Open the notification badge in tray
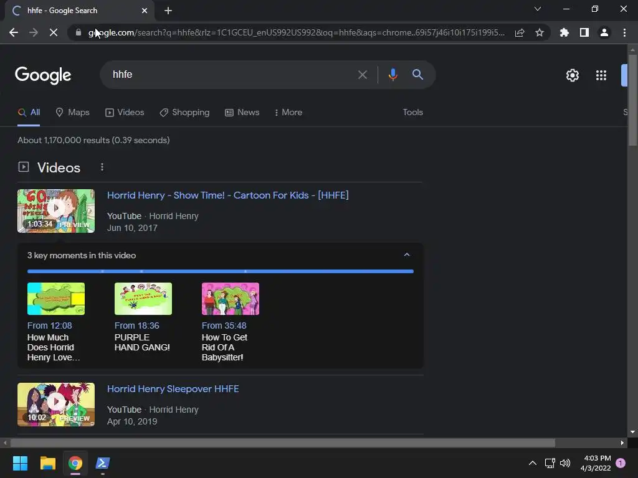 coord(621,463)
